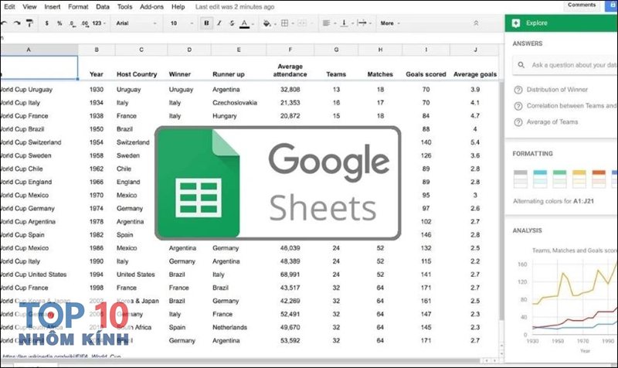Click the 'Ask a question about your data' field

click(565, 65)
